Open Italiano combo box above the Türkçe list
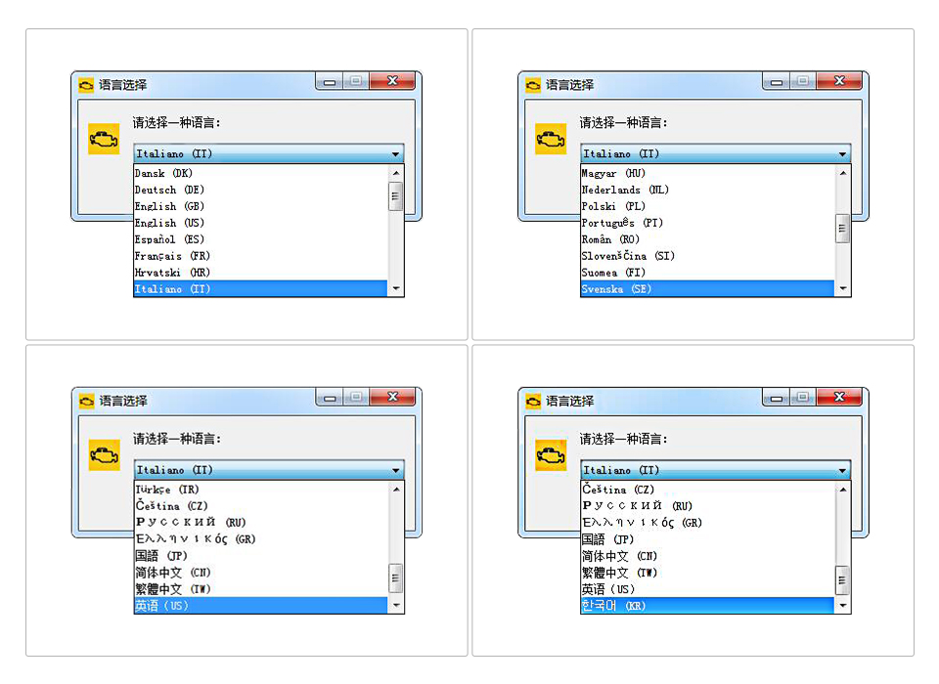Image resolution: width=939 pixels, height=684 pixels. click(x=269, y=470)
